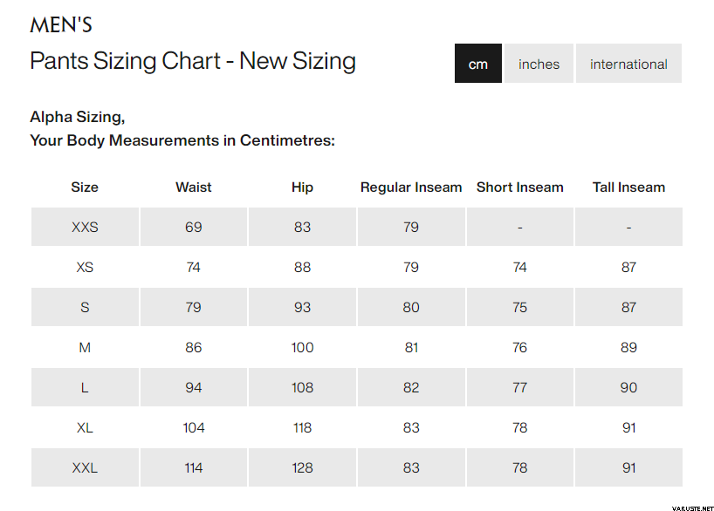This screenshot has width=714, height=511.
Task: Select the L size row label
Action: pos(85,387)
